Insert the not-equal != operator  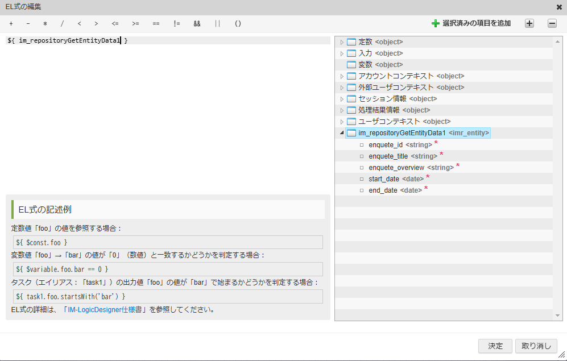click(177, 24)
